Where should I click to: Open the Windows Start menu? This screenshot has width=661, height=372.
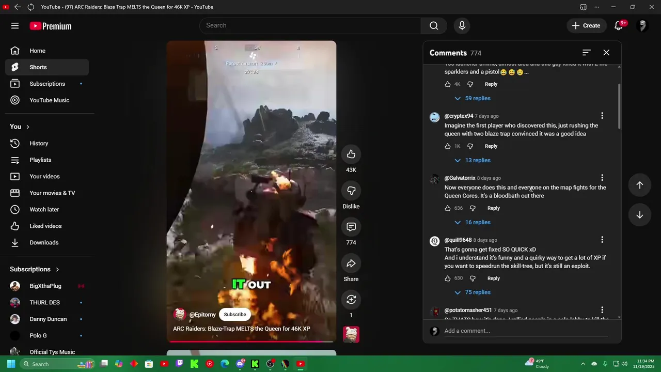tap(11, 364)
